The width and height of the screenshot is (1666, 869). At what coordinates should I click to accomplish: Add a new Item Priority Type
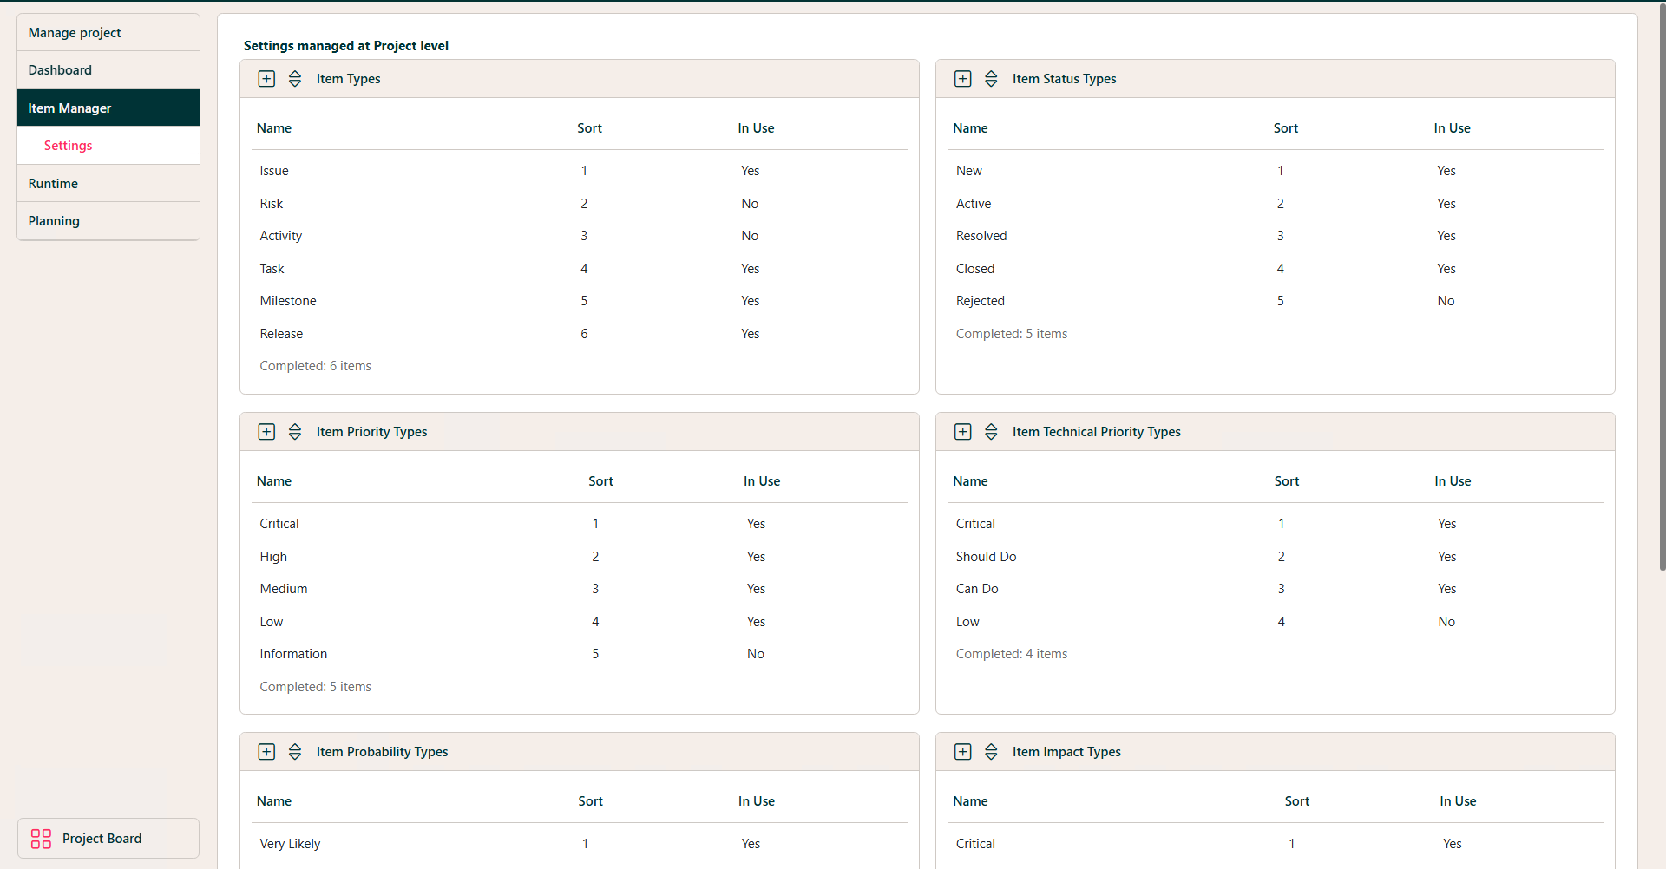[266, 431]
